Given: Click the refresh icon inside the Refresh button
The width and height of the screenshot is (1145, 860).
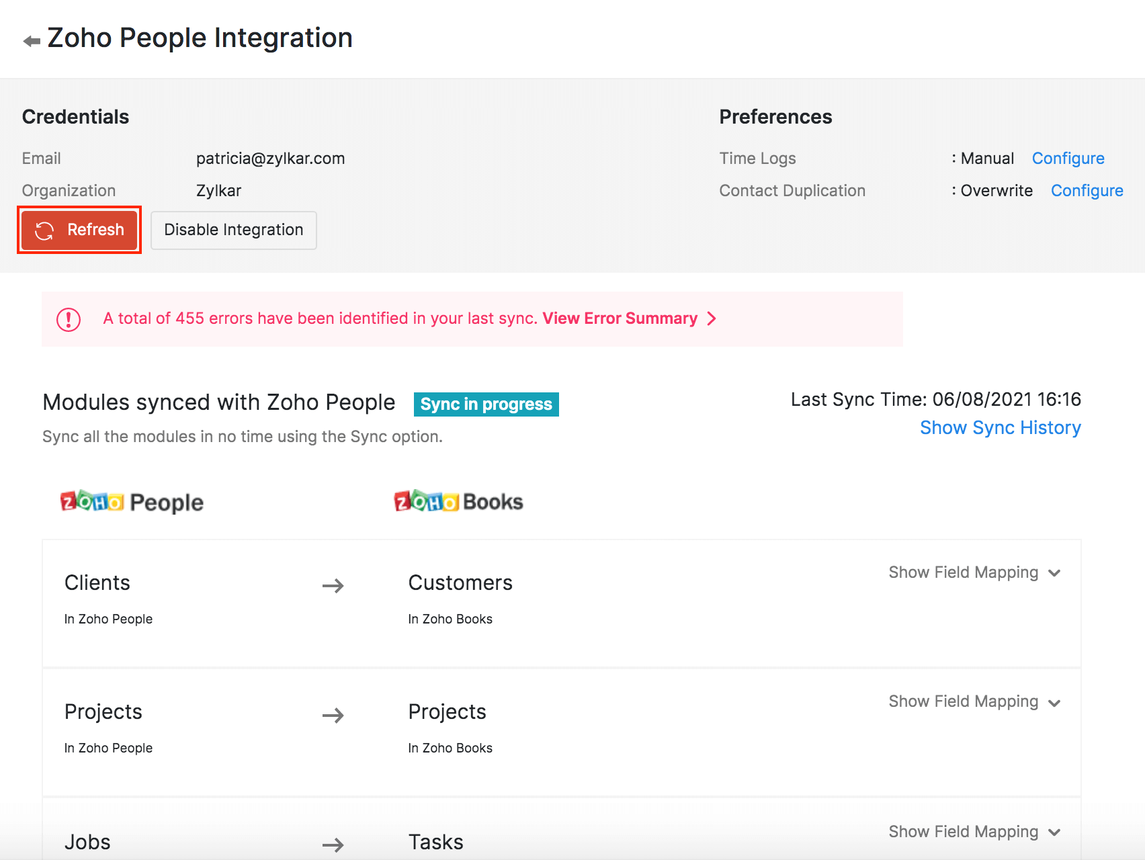Looking at the screenshot, I should [44, 230].
